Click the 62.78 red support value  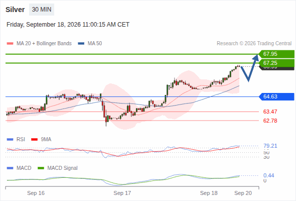pos(270,121)
